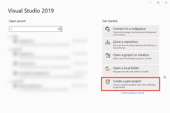Select the Open a project or solution title
The height and width of the screenshot is (113, 170).
click(x=131, y=55)
